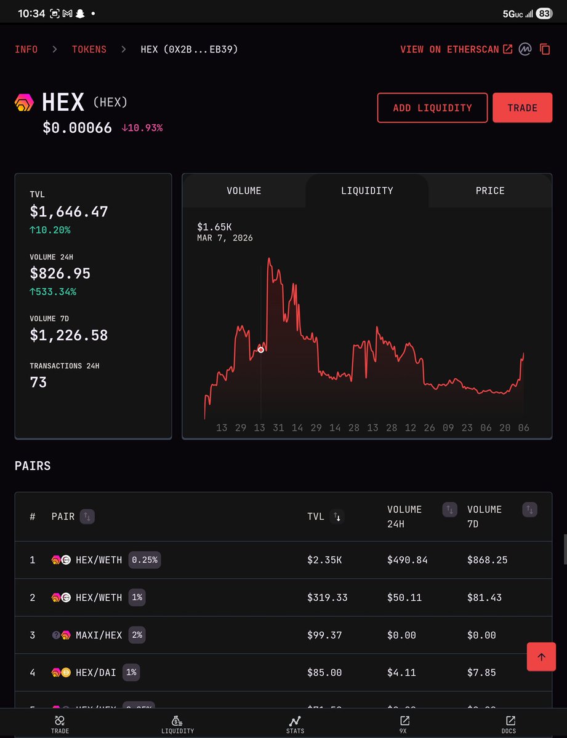Screen dimensions: 567x738
Task: Switch chart to Price tab
Action: pos(490,191)
